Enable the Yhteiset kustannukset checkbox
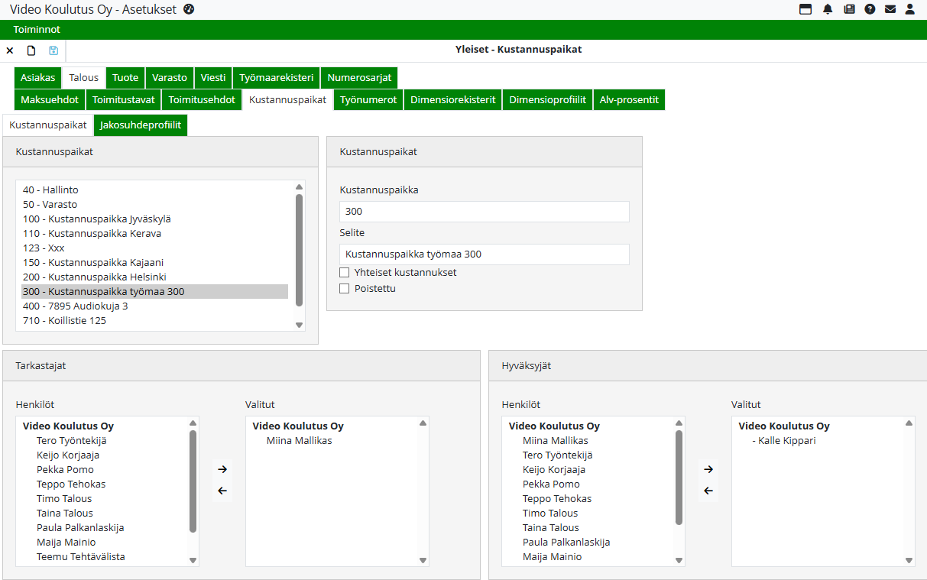Viewport: 927px width, 580px height. 345,272
